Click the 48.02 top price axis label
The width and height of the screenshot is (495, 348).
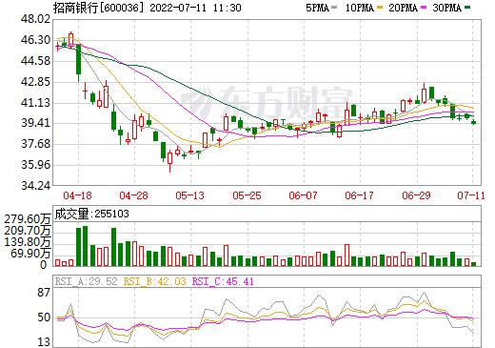36,19
